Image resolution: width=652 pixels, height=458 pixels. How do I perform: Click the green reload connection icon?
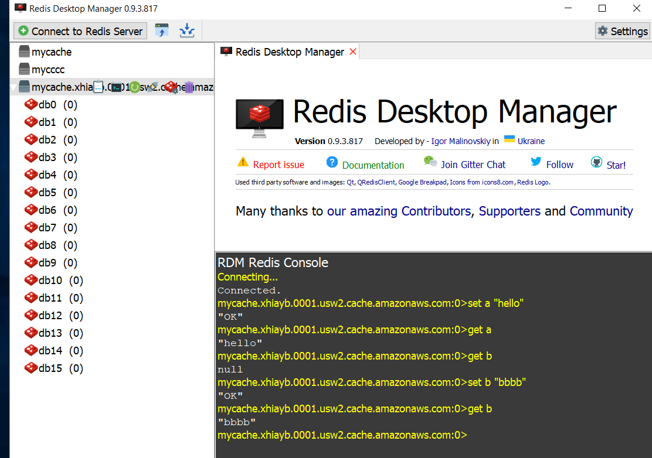pyautogui.click(x=135, y=87)
